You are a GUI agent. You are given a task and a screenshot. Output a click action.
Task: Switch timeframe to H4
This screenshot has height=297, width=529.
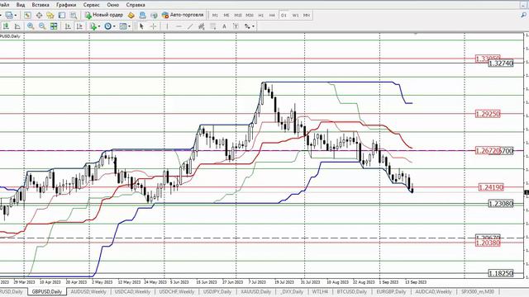pyautogui.click(x=272, y=15)
